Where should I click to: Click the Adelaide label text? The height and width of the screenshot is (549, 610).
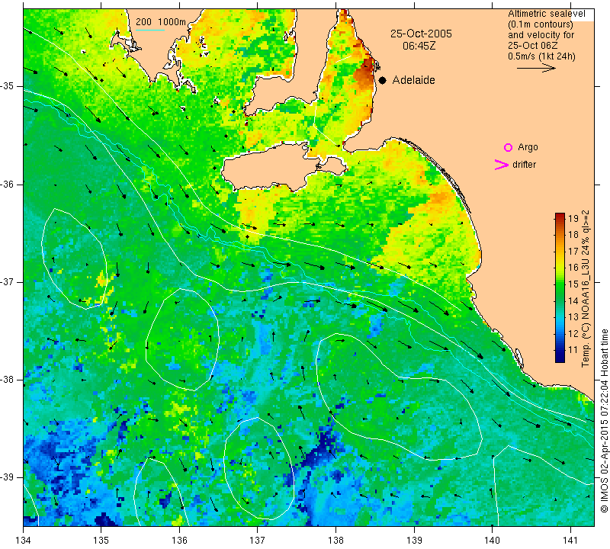coord(413,80)
